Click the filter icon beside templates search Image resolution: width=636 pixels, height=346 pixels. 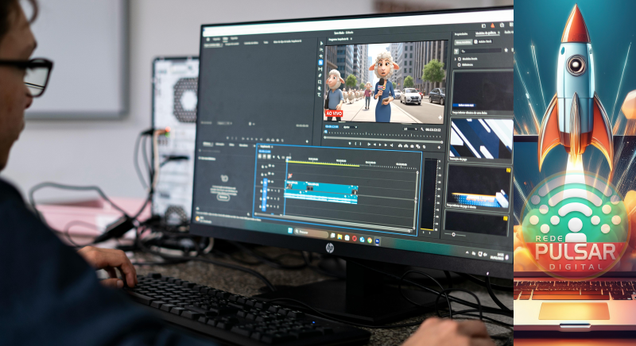coord(456,51)
